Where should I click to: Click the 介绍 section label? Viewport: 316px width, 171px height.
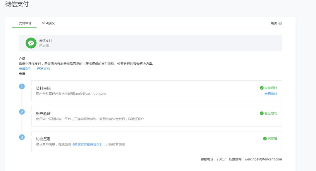(22, 59)
